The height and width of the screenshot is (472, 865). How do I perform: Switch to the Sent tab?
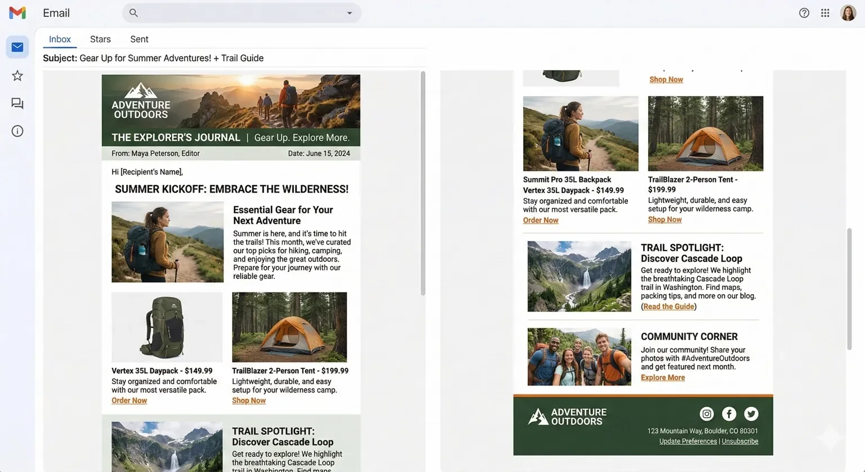point(139,39)
